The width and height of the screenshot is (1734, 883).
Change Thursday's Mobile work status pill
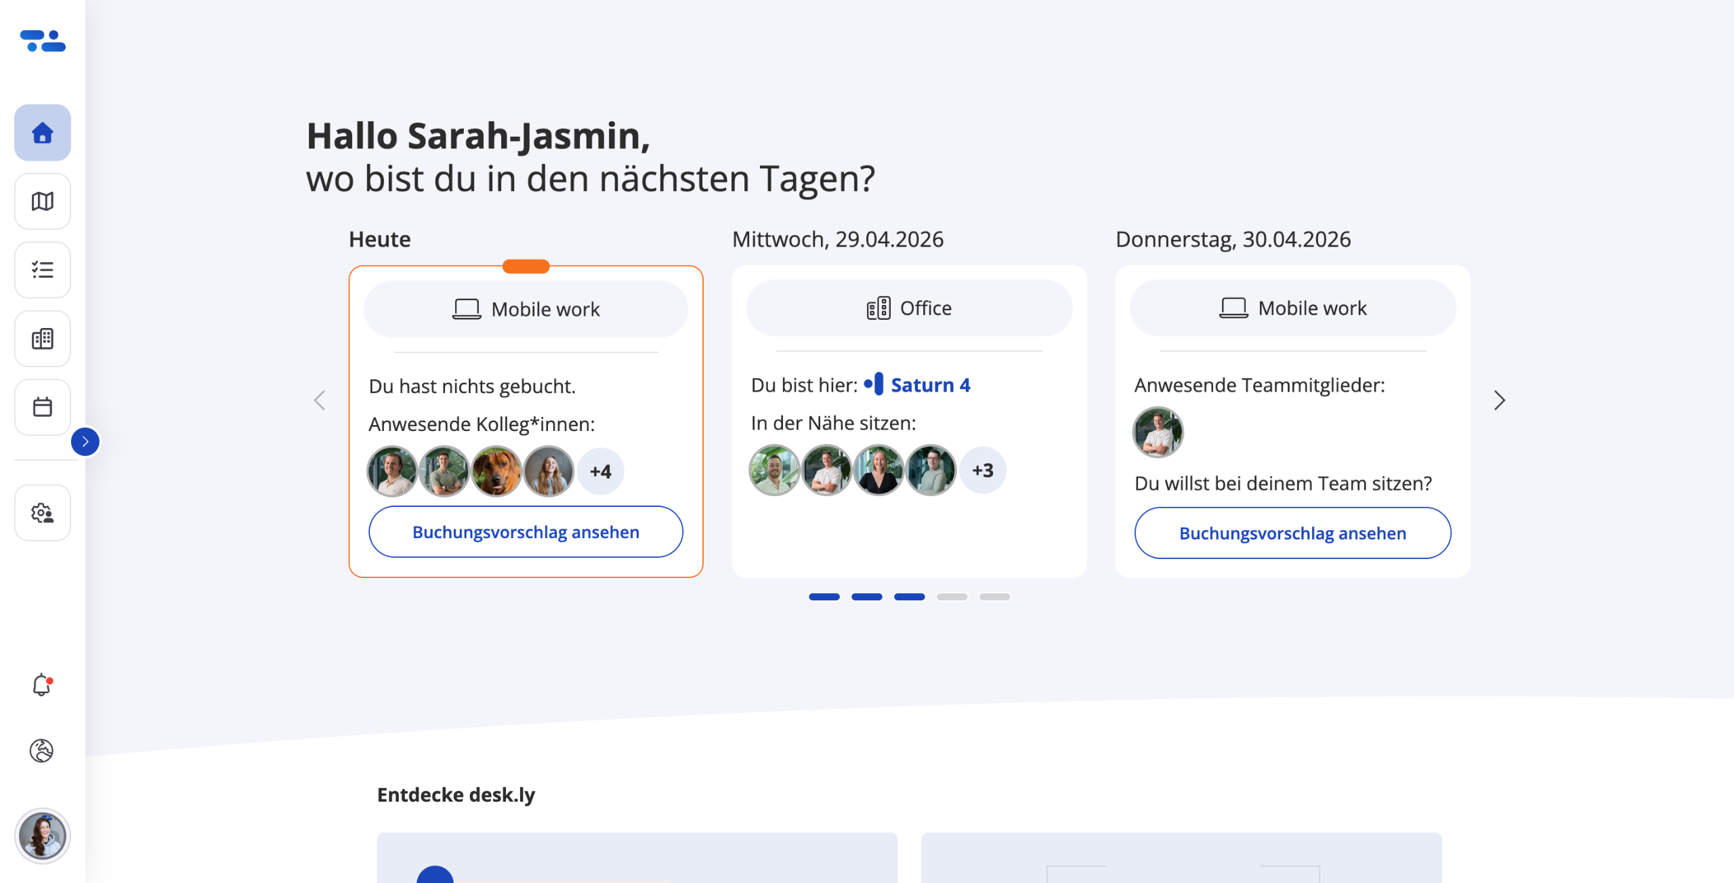(x=1292, y=308)
